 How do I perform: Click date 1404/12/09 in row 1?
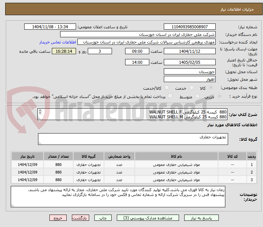28,165
